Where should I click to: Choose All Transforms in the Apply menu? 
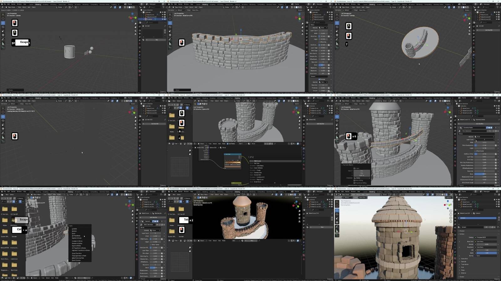coord(76,236)
